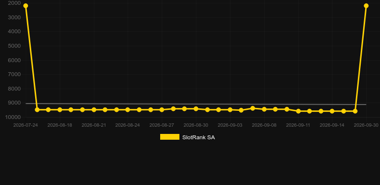This screenshot has width=380, height=185.
Task: Click the data point for 2026-09-11
Action: (298, 111)
